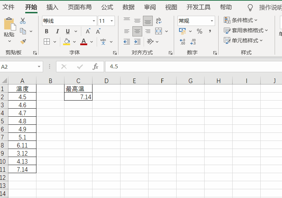Apply percent style
Image resolution: width=282 pixels, height=198 pixels.
(199, 31)
